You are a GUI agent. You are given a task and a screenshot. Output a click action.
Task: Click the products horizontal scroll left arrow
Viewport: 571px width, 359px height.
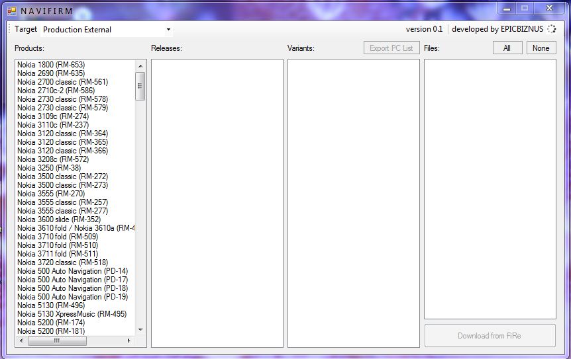[x=21, y=341]
